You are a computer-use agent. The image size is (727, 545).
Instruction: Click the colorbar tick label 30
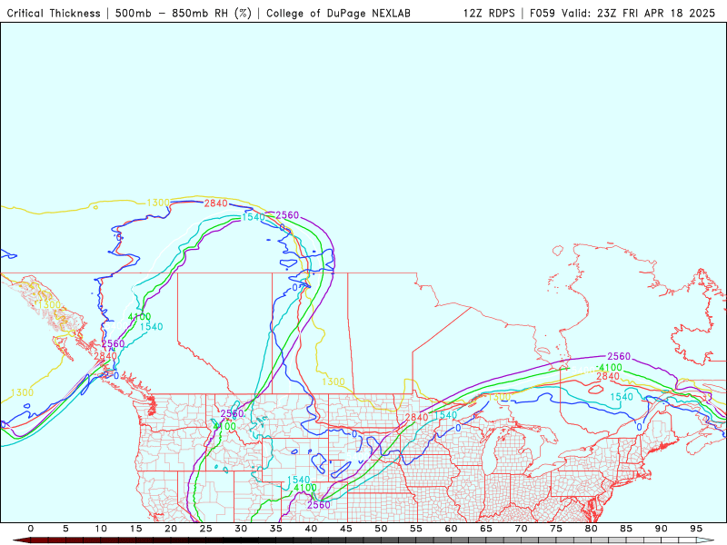(241, 529)
